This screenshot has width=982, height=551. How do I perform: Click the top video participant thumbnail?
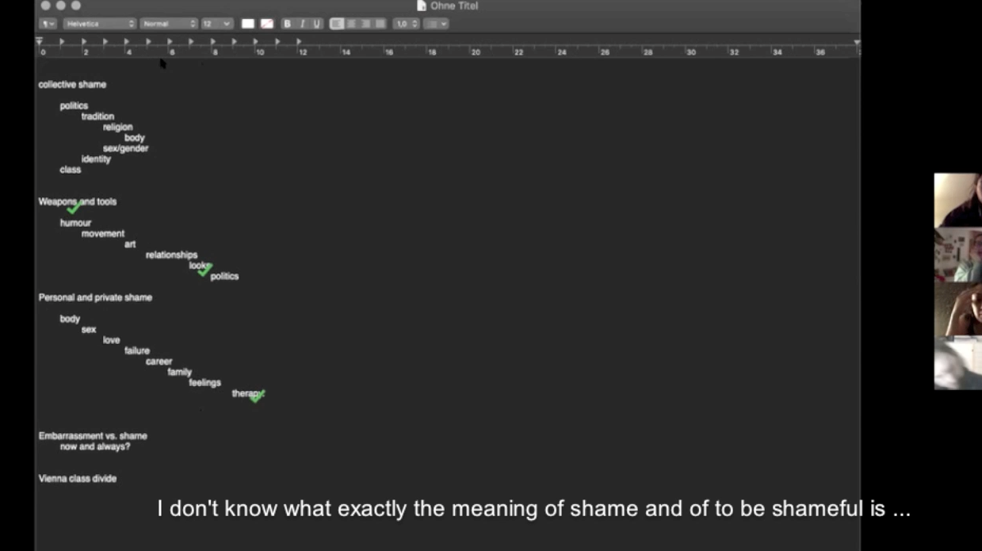pyautogui.click(x=957, y=200)
